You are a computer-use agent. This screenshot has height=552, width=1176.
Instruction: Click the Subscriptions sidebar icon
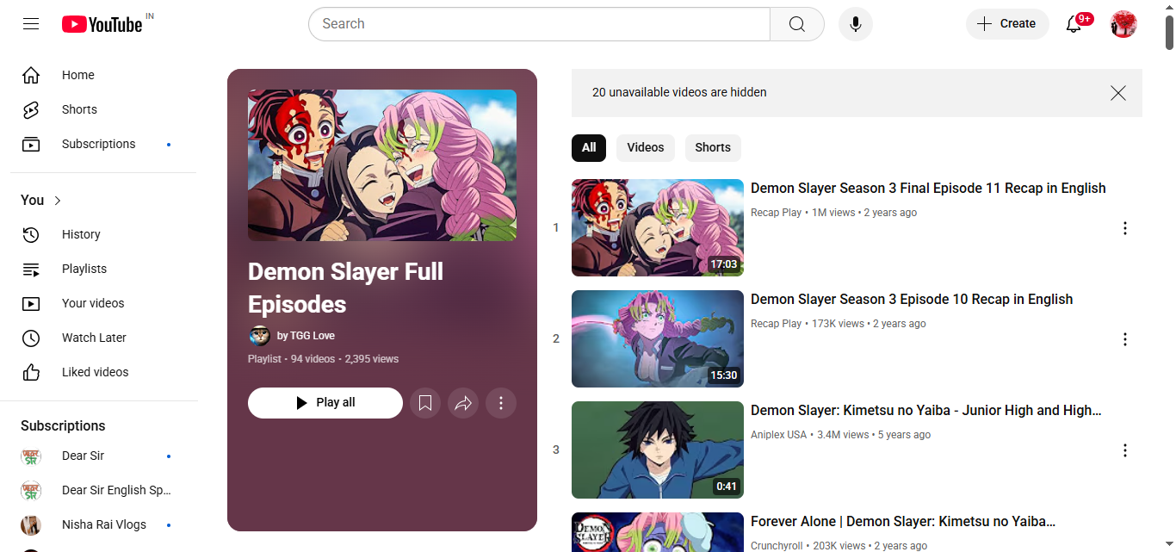point(31,144)
